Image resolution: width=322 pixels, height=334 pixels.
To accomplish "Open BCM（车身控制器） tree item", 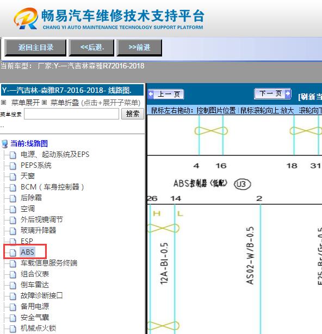I will tap(52, 187).
